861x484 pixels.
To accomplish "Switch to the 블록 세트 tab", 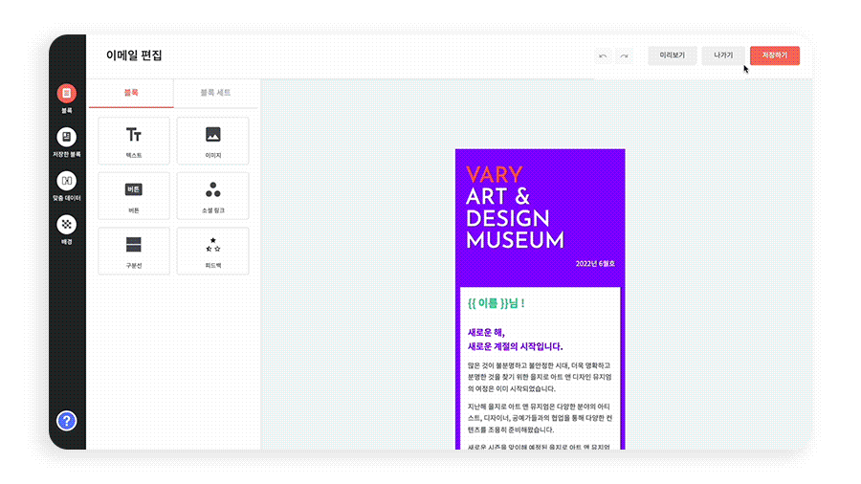I will [x=215, y=93].
